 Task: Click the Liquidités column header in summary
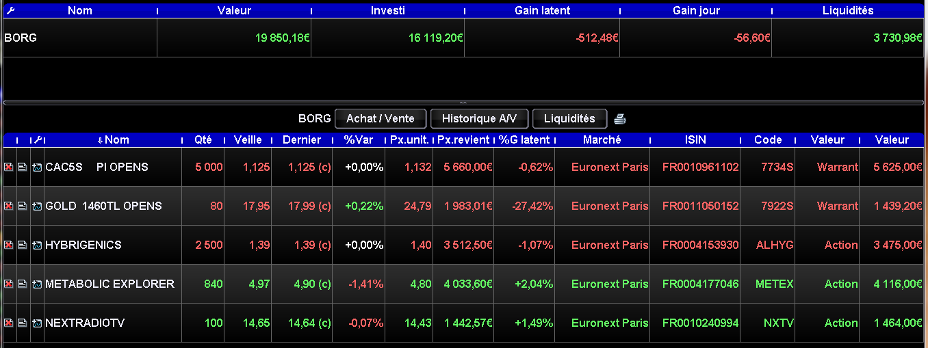click(x=848, y=11)
